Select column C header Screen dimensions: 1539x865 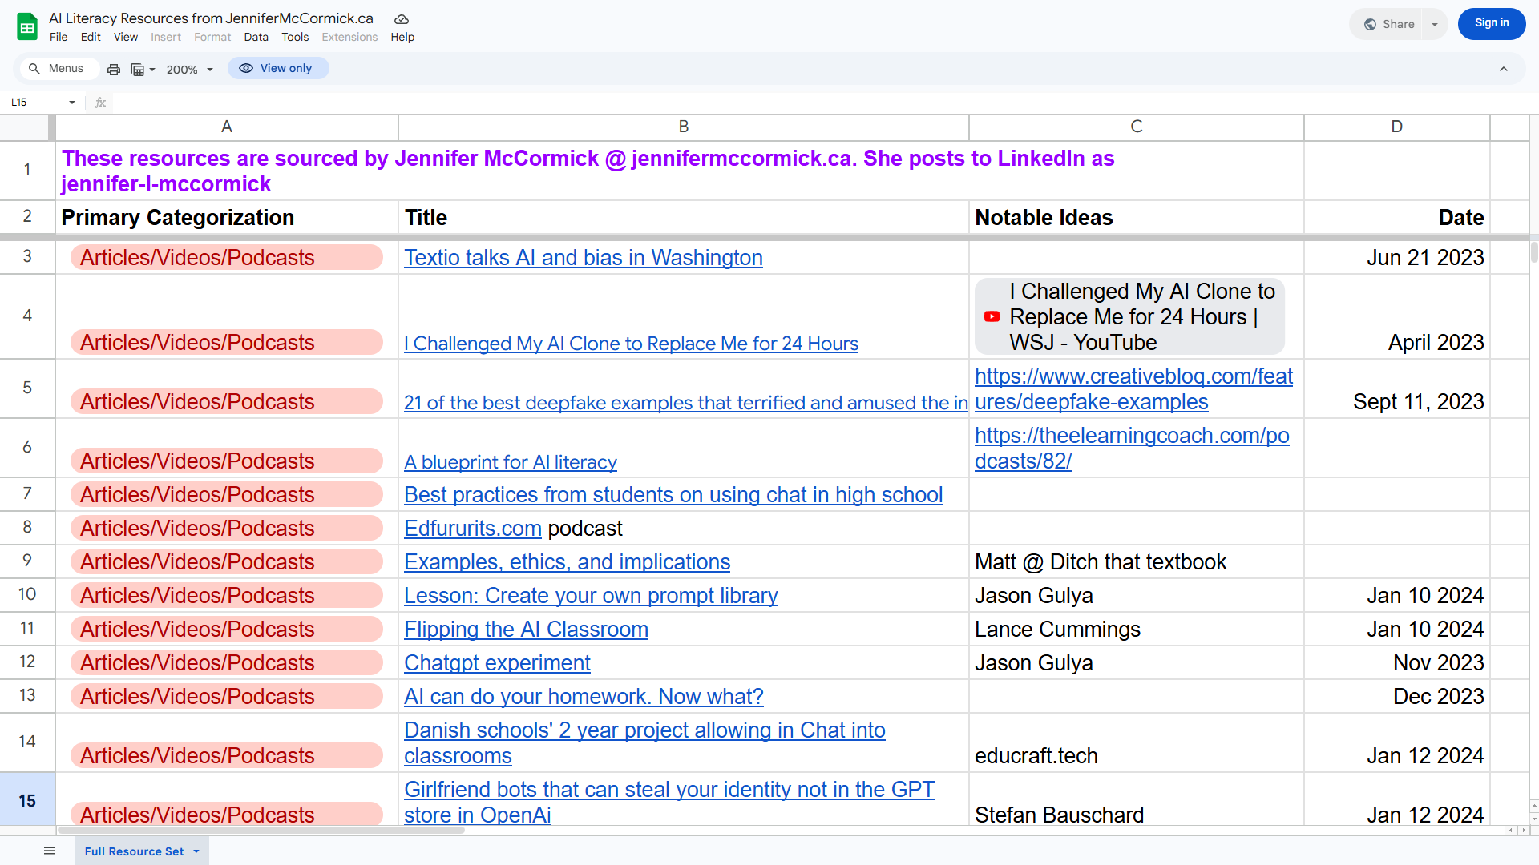tap(1137, 127)
